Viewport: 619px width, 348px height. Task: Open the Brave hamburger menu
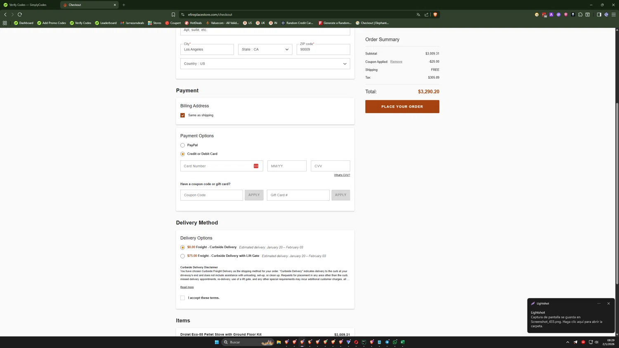(614, 14)
